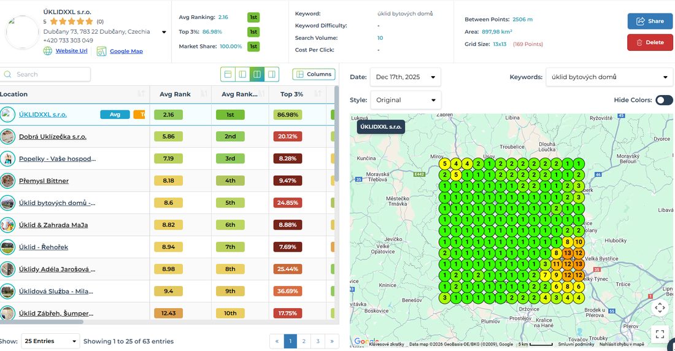Click the map pan control icon
Screen dimensions: 675x351
[x=660, y=307]
